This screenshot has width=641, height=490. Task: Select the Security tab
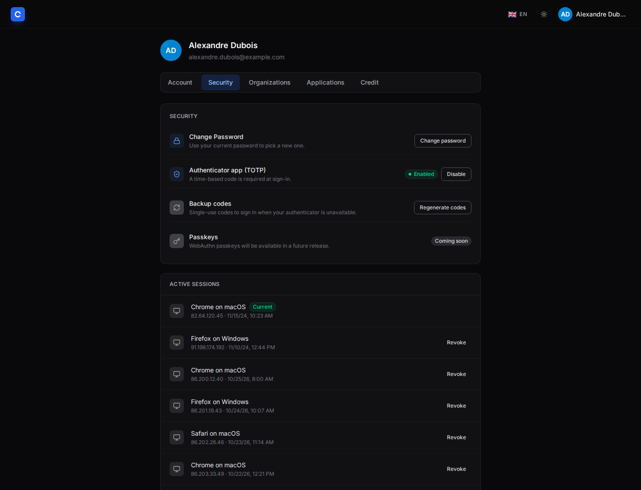point(220,82)
